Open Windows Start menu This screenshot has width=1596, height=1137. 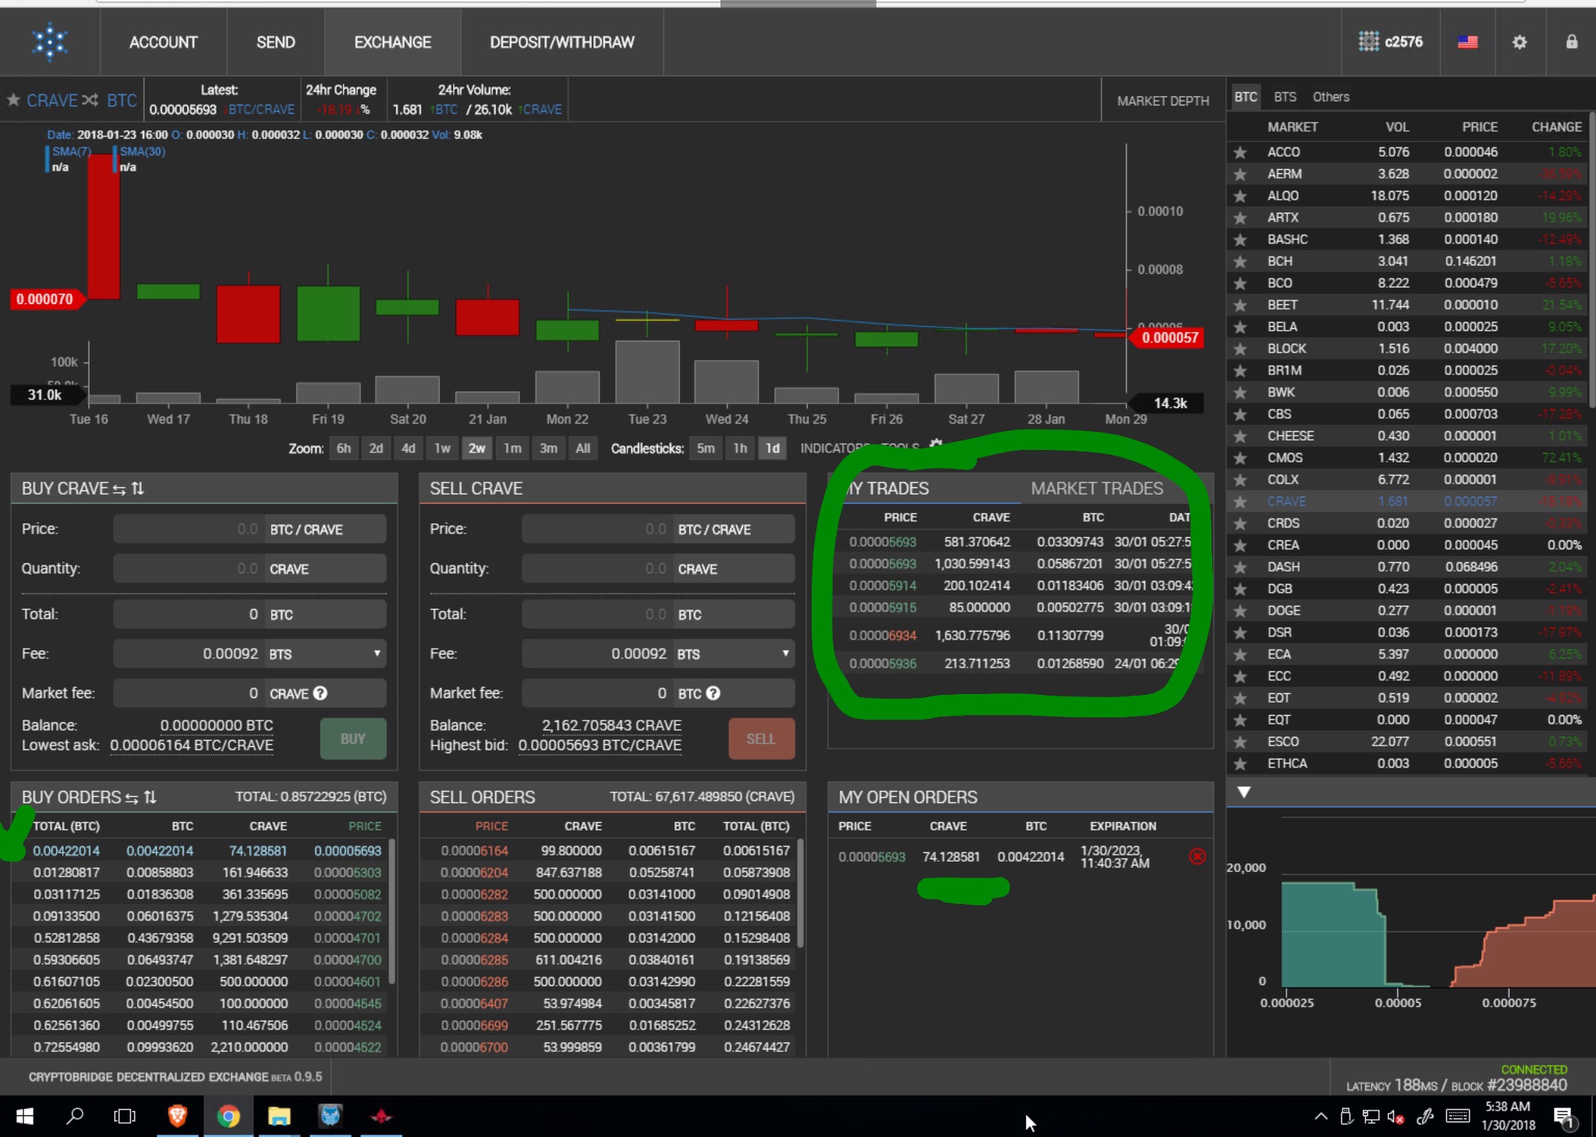pos(25,1117)
